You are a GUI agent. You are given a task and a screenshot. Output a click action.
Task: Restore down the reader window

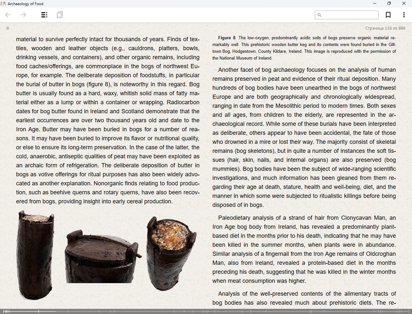[389, 4]
